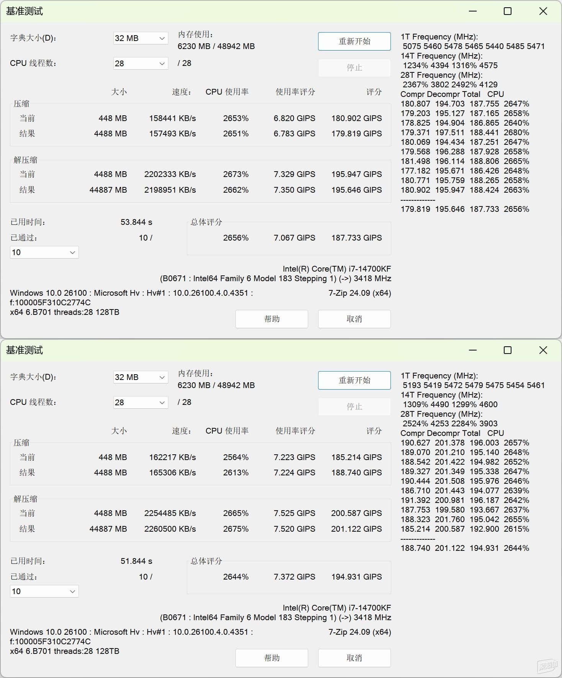Open dictionary size dropdown in bottom window

coord(140,377)
